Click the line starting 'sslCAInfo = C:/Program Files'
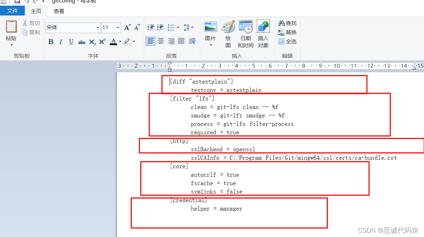Viewport: 424px width, 237px height. click(x=294, y=158)
